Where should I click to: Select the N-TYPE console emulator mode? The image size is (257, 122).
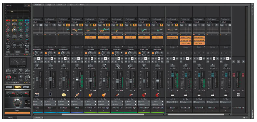17,87
